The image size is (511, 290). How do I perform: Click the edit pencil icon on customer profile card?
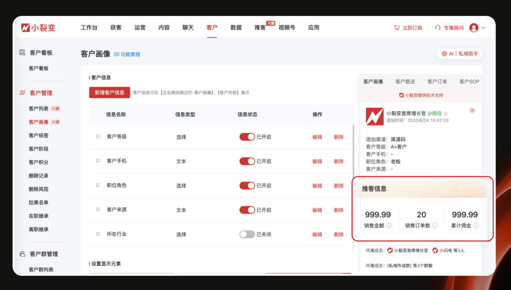coord(472,110)
